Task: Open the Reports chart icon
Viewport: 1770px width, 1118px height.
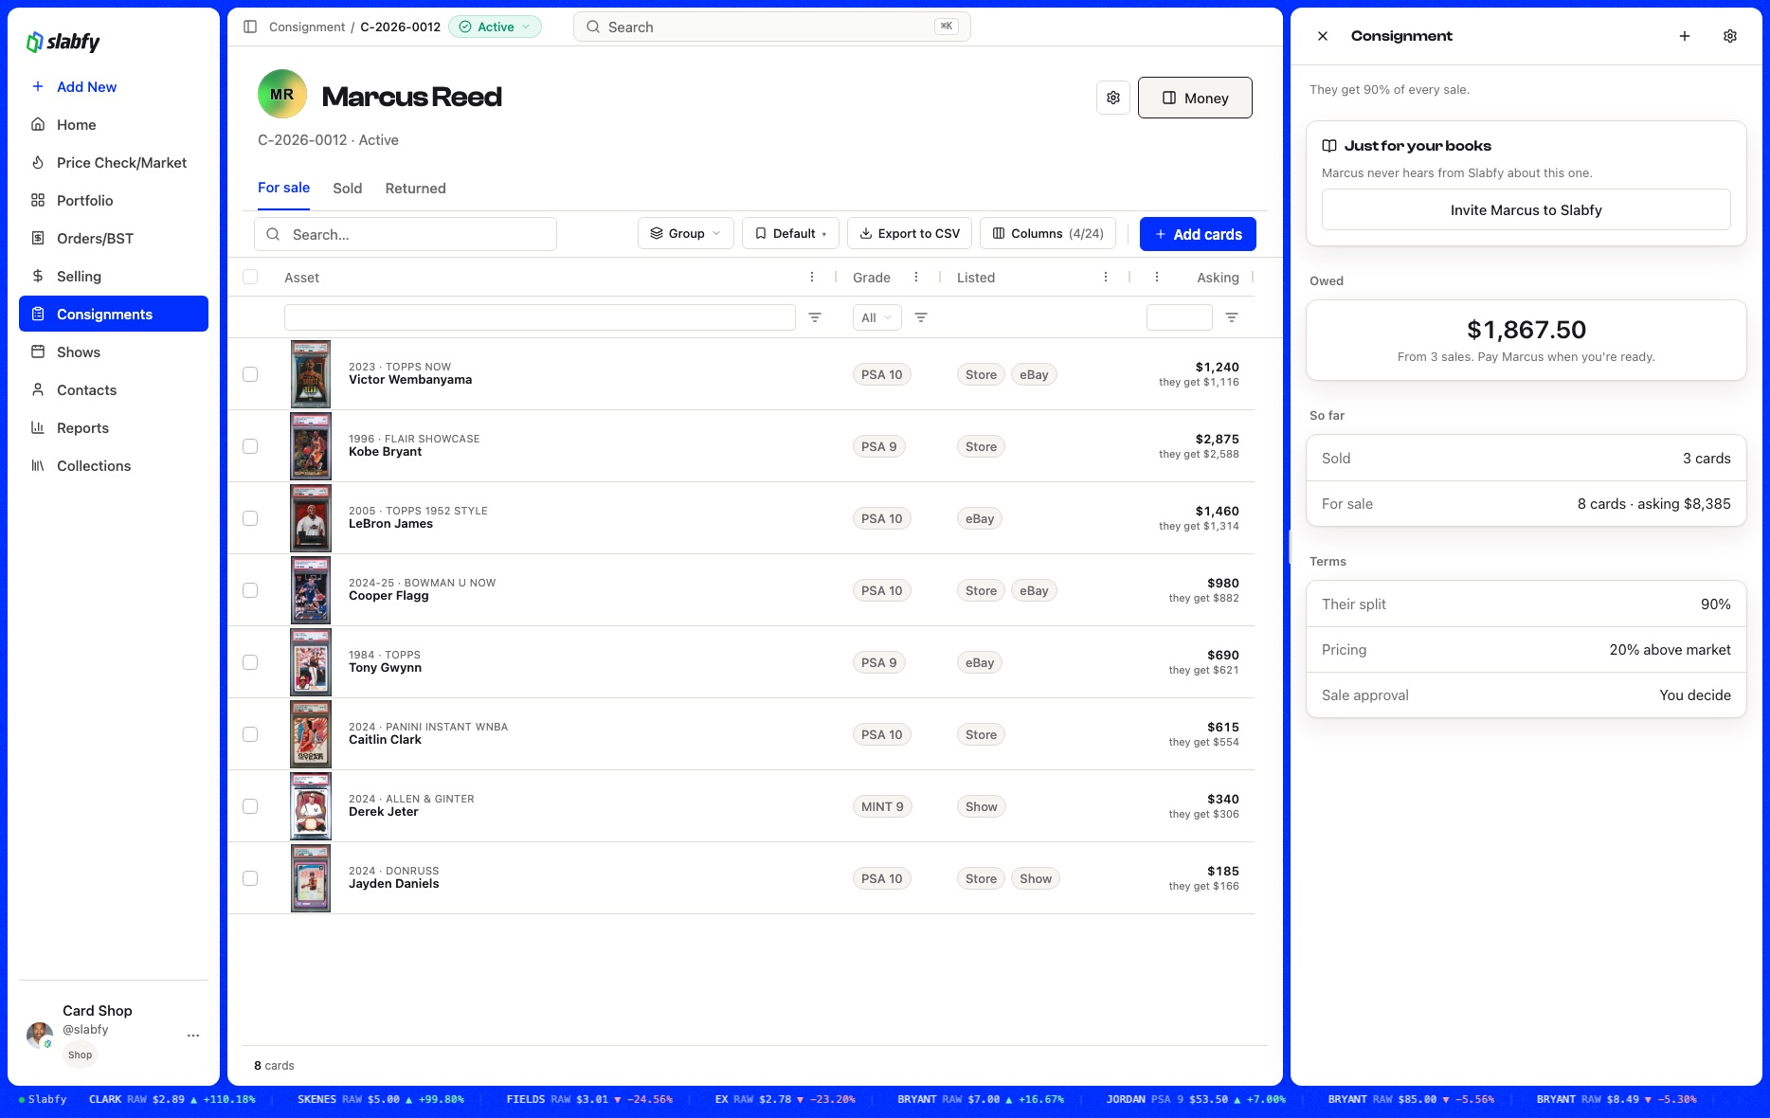Action: tap(38, 427)
